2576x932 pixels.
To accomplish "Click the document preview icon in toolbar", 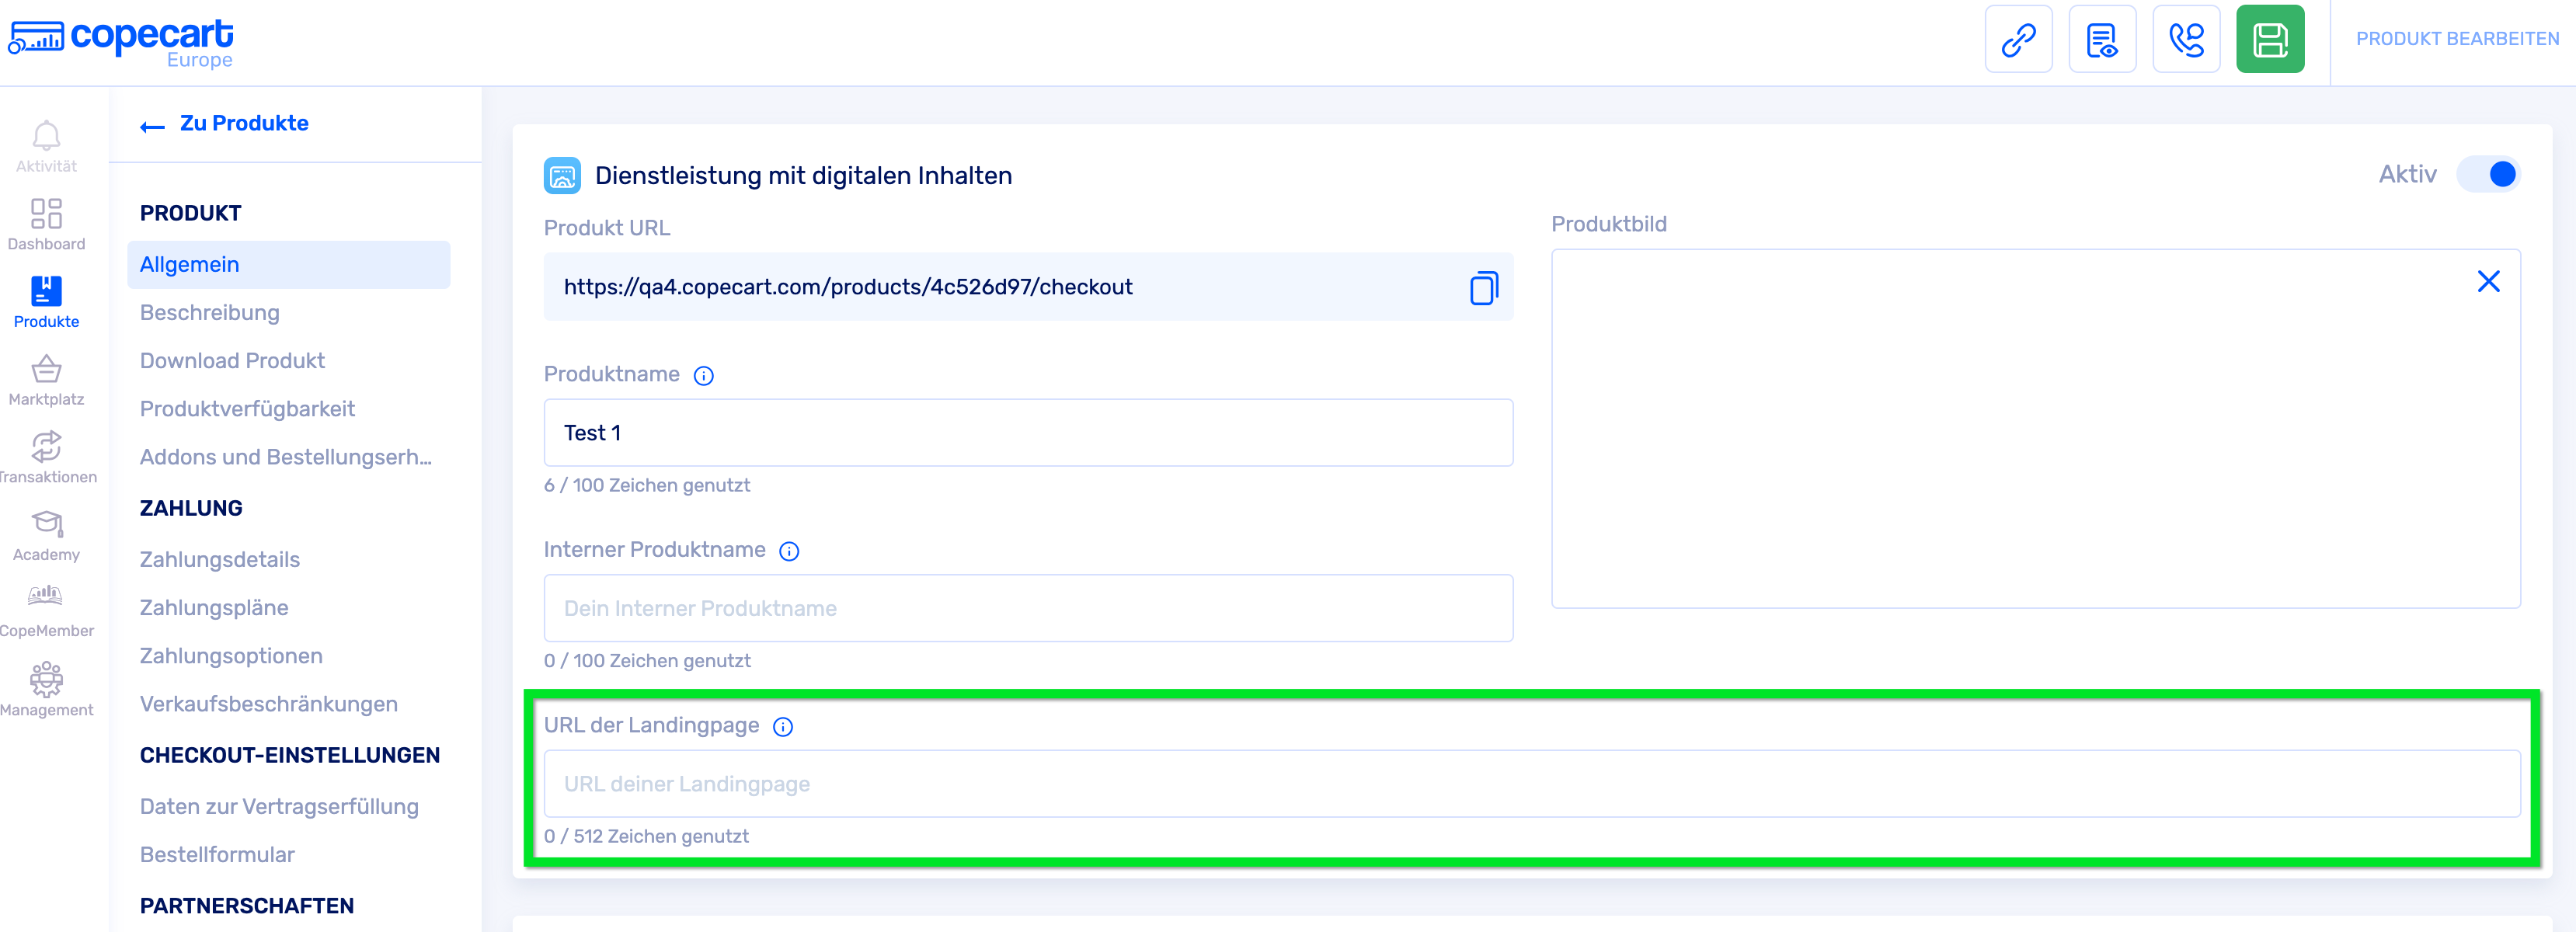I will [x=2101, y=40].
